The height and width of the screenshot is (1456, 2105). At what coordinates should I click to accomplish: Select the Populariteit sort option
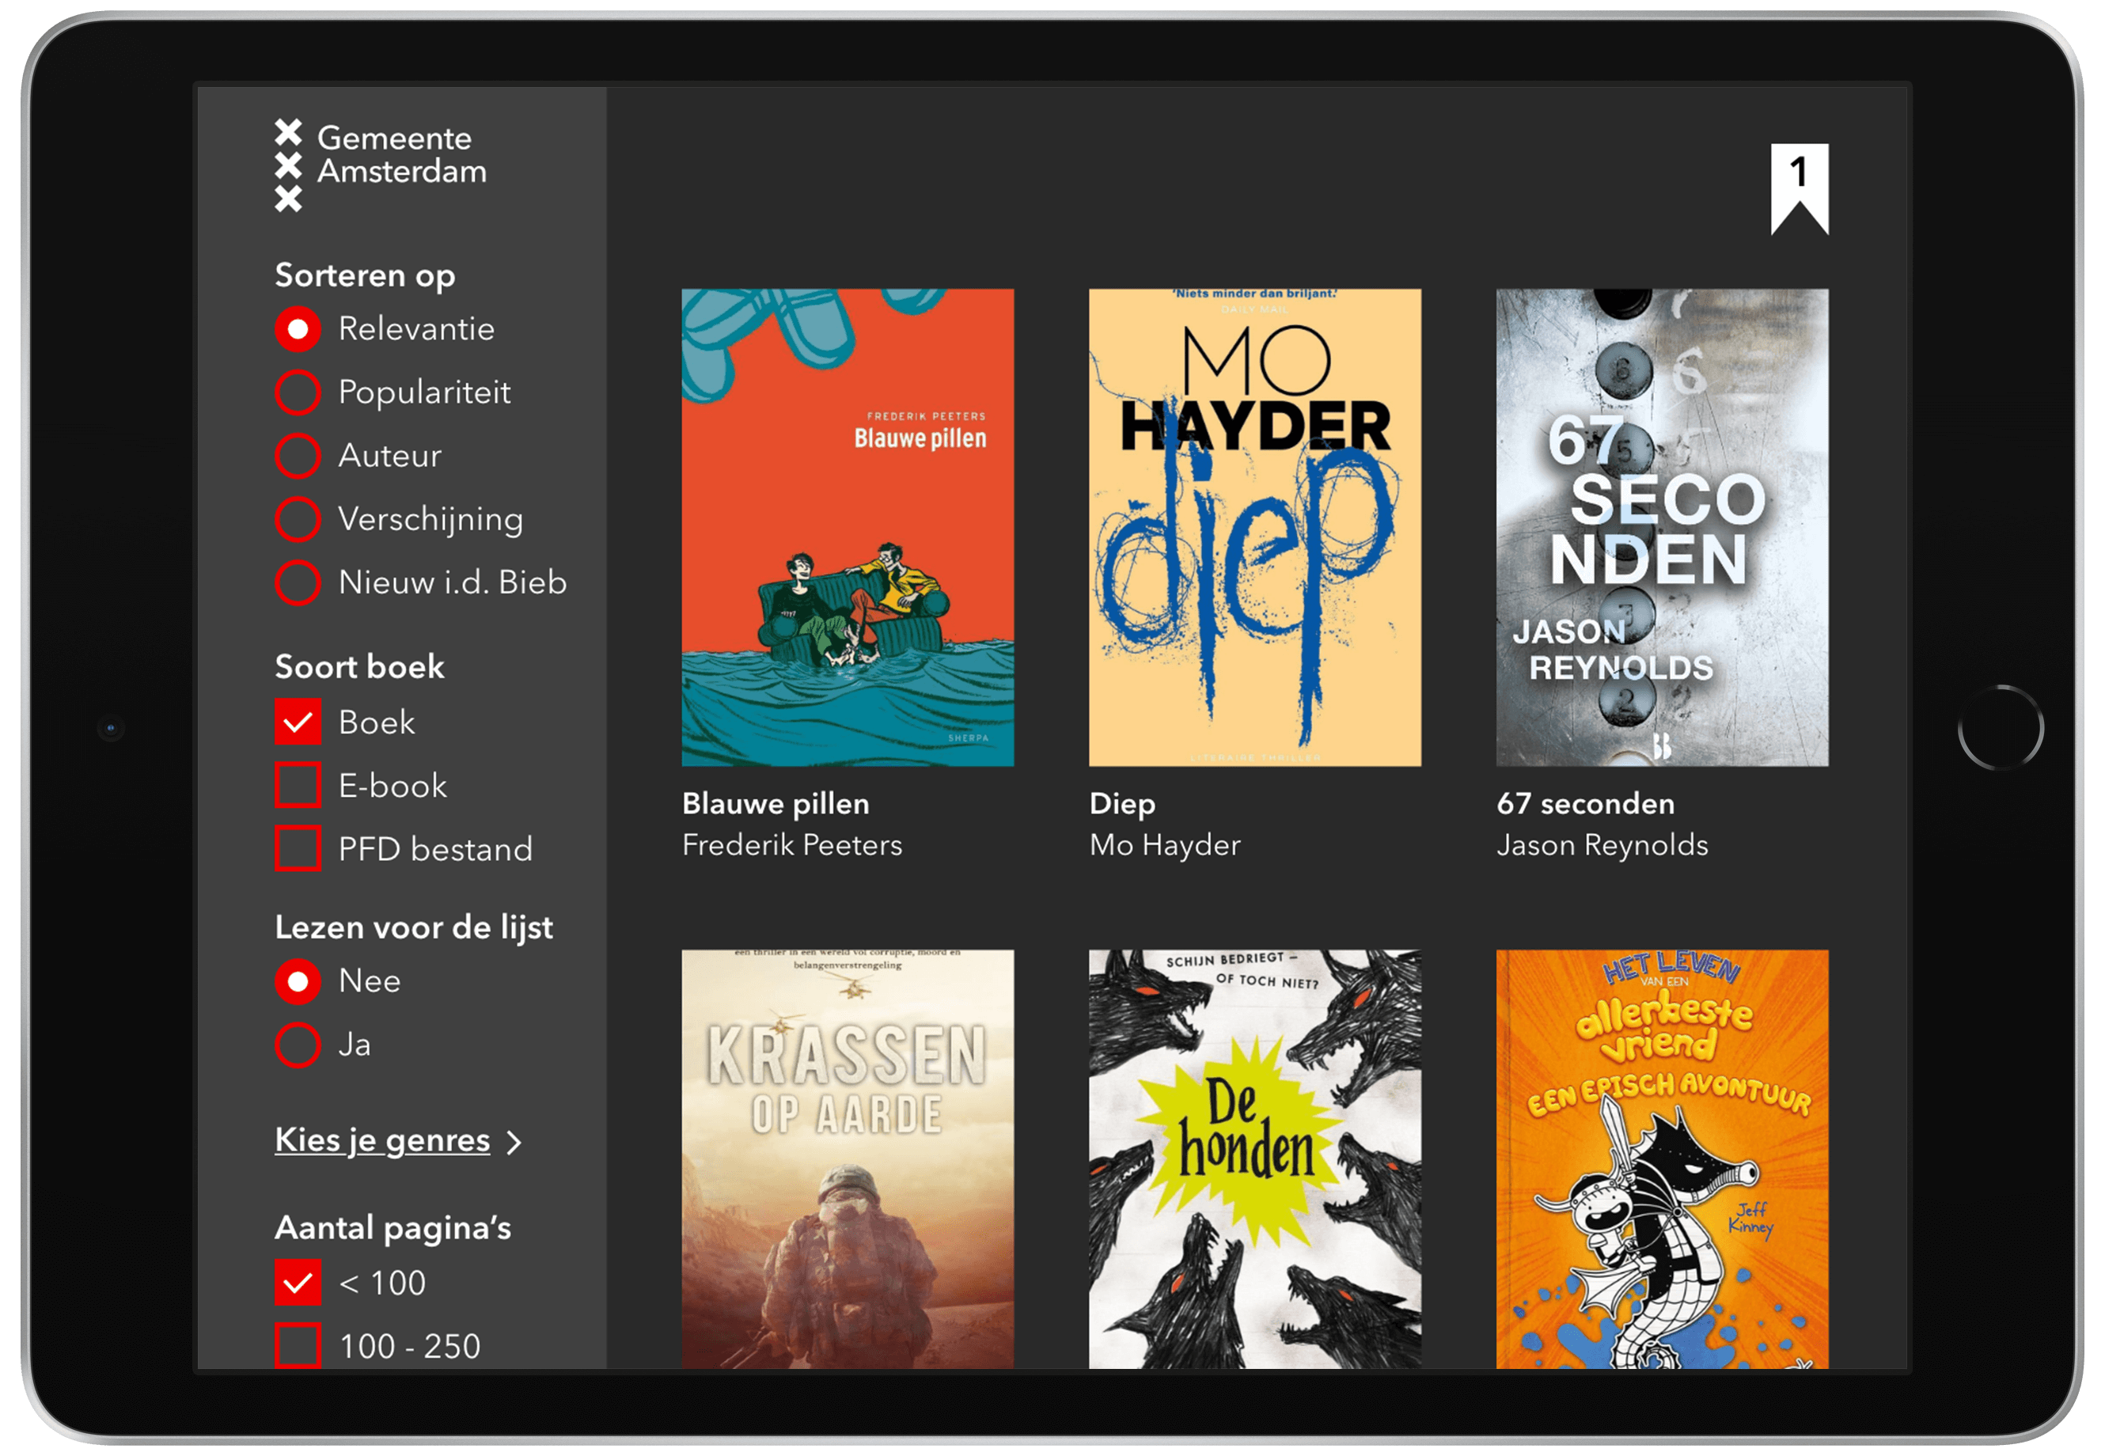pyautogui.click(x=298, y=392)
